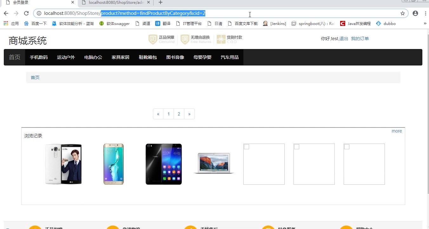Open the black Honor phone thumbnail
The image size is (429, 229).
click(x=164, y=164)
